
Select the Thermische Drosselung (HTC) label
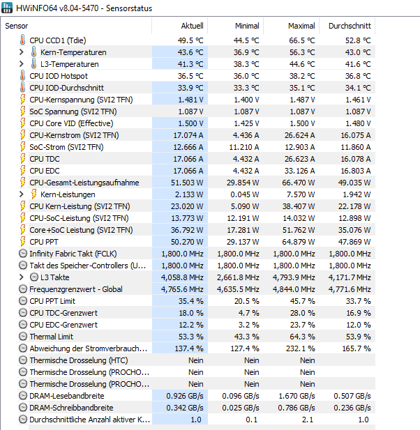[x=79, y=360]
